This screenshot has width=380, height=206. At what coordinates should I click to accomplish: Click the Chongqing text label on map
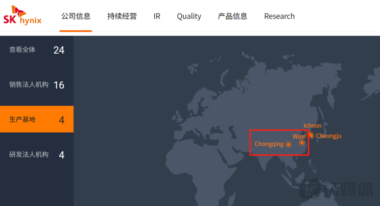[269, 144]
